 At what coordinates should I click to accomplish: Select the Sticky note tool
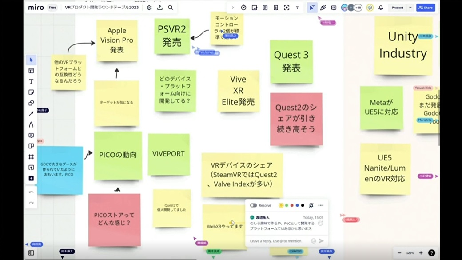pos(31,92)
